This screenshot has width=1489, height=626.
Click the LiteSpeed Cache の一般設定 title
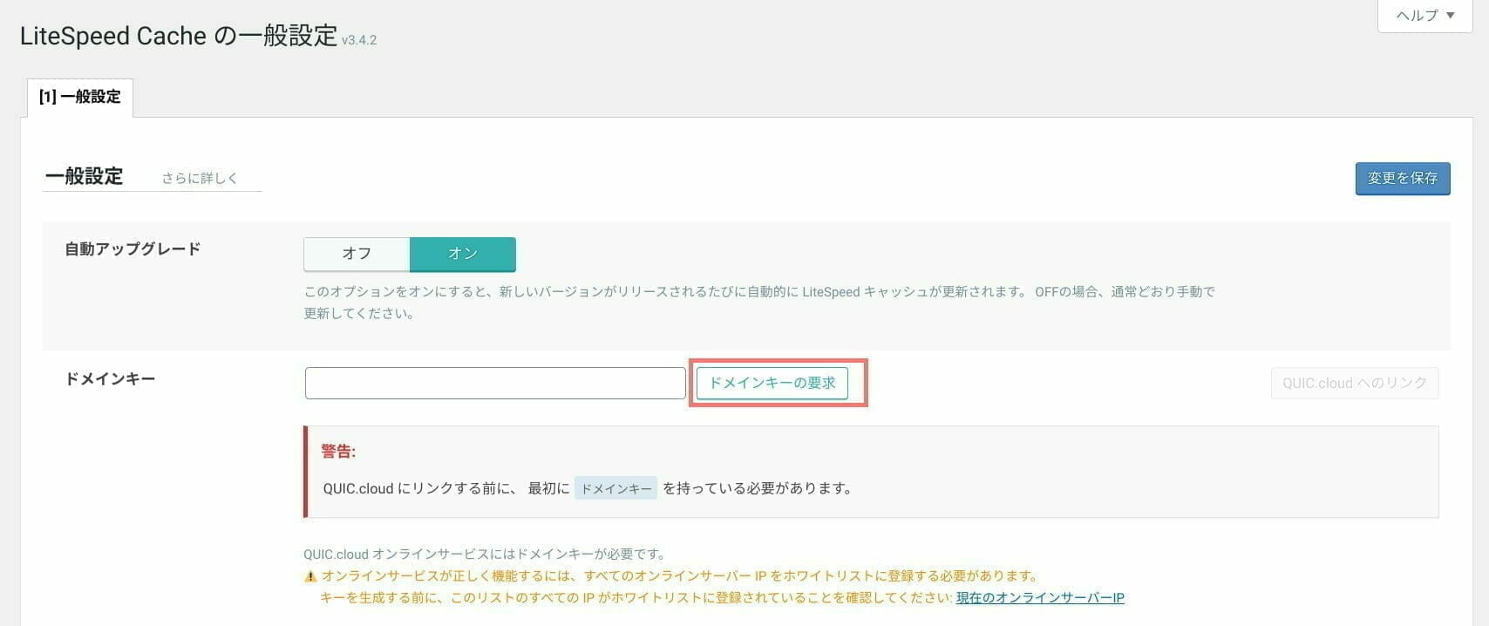(x=179, y=36)
